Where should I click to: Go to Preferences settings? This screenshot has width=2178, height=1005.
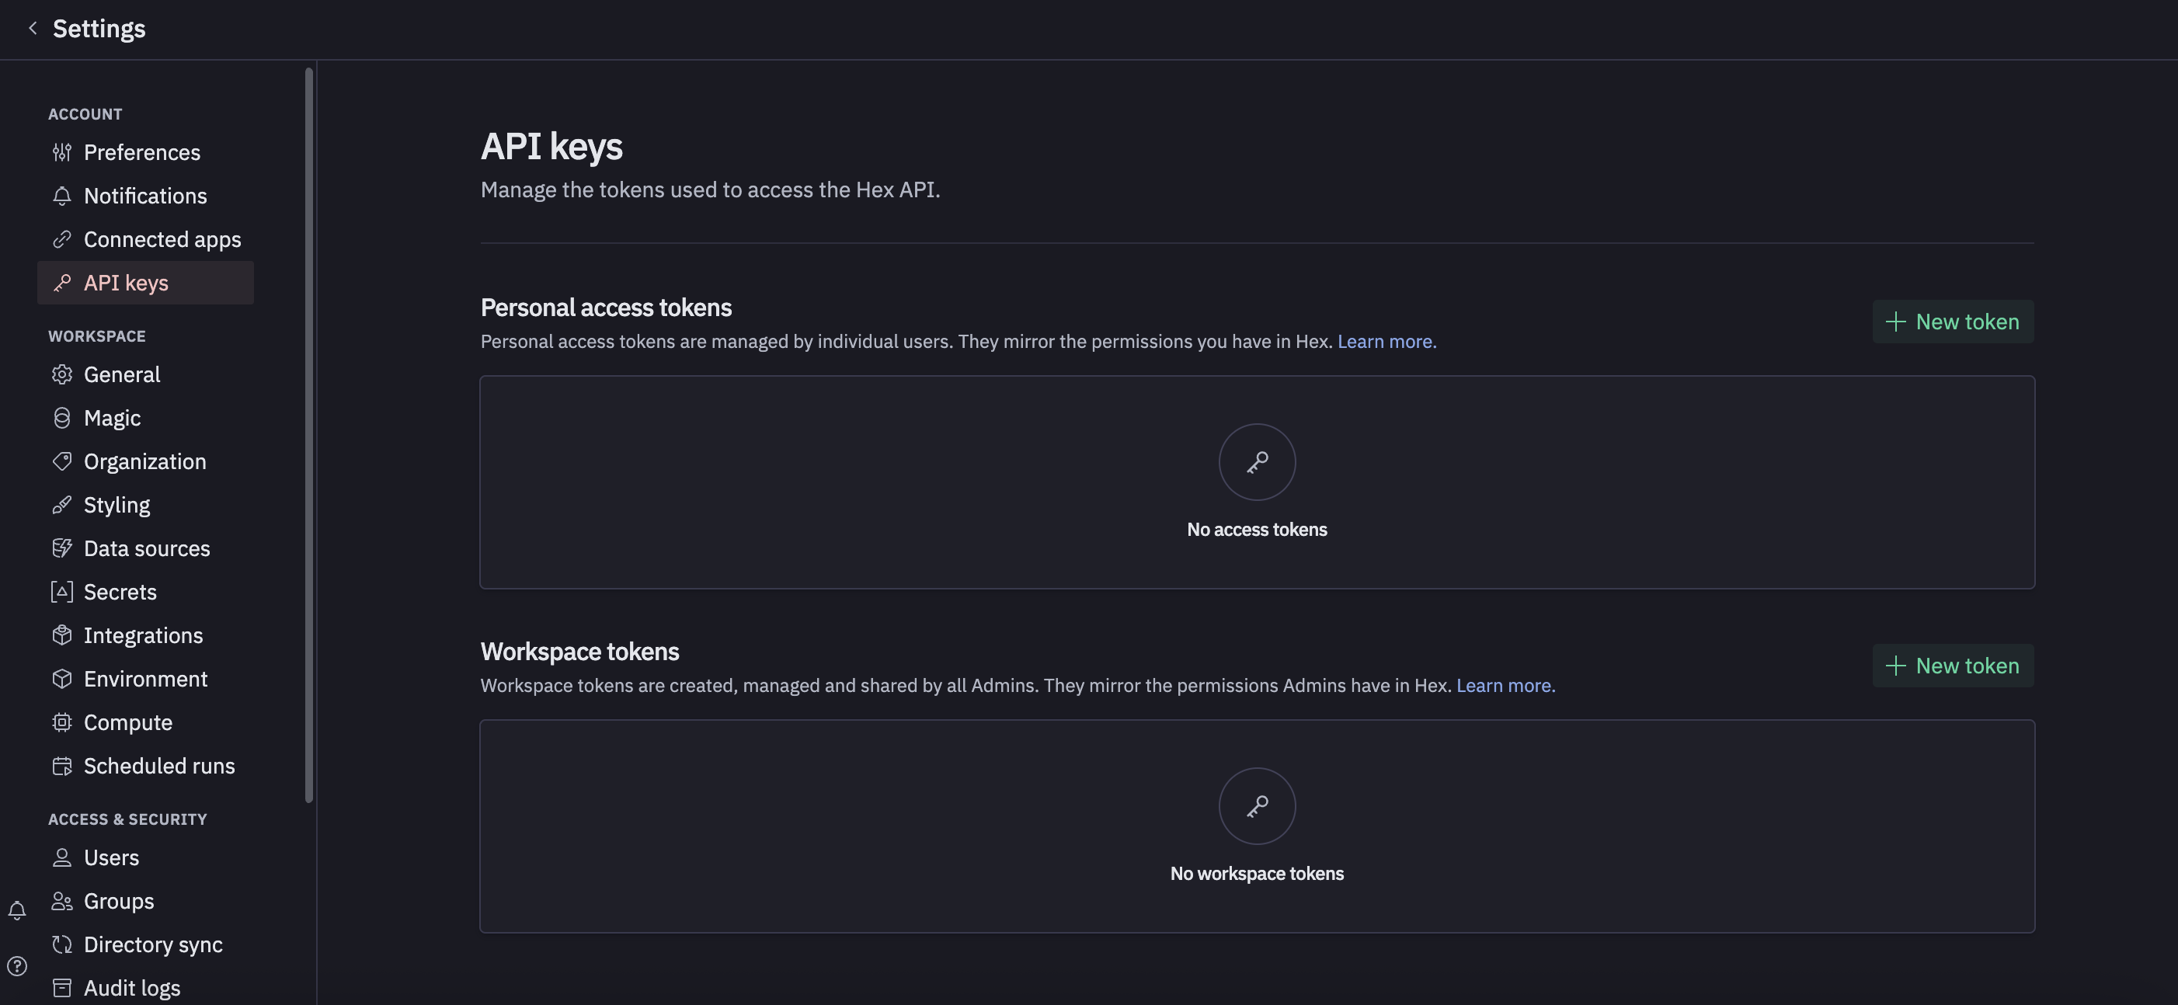point(142,152)
